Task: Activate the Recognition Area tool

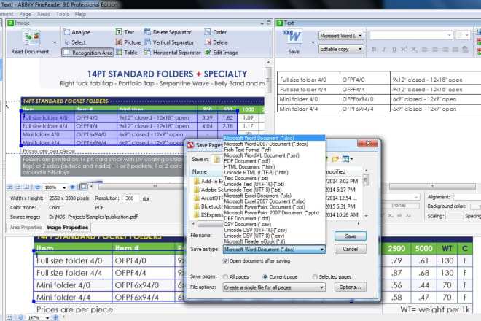Action: point(87,53)
